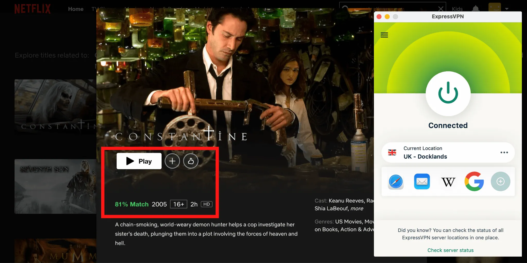Click the Netflix profile avatar
This screenshot has width=527, height=263.
(x=495, y=7)
